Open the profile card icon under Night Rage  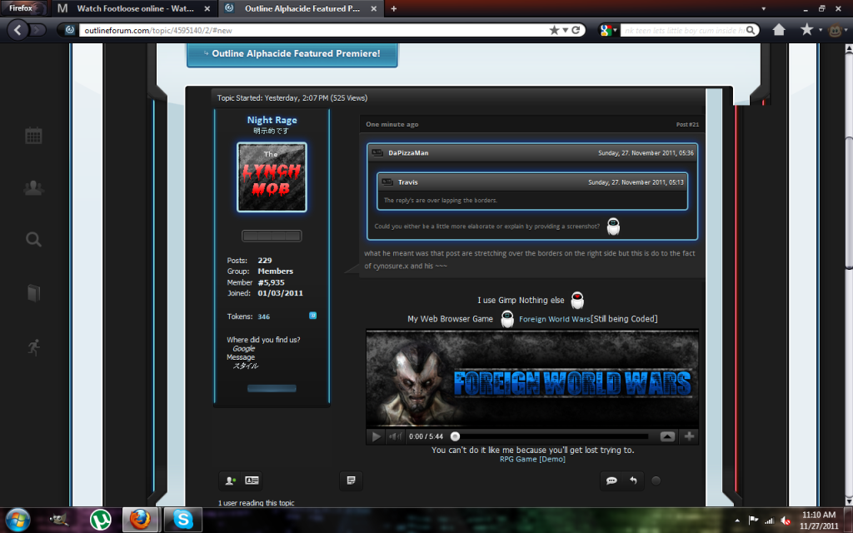click(x=252, y=481)
